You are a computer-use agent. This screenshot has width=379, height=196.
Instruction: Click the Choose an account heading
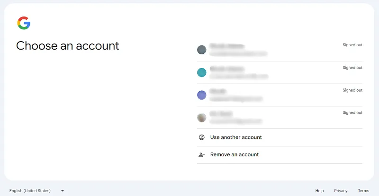[68, 46]
